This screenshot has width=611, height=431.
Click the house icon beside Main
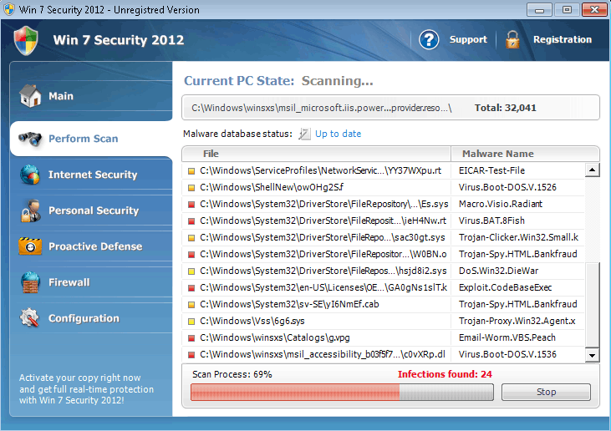tap(30, 96)
